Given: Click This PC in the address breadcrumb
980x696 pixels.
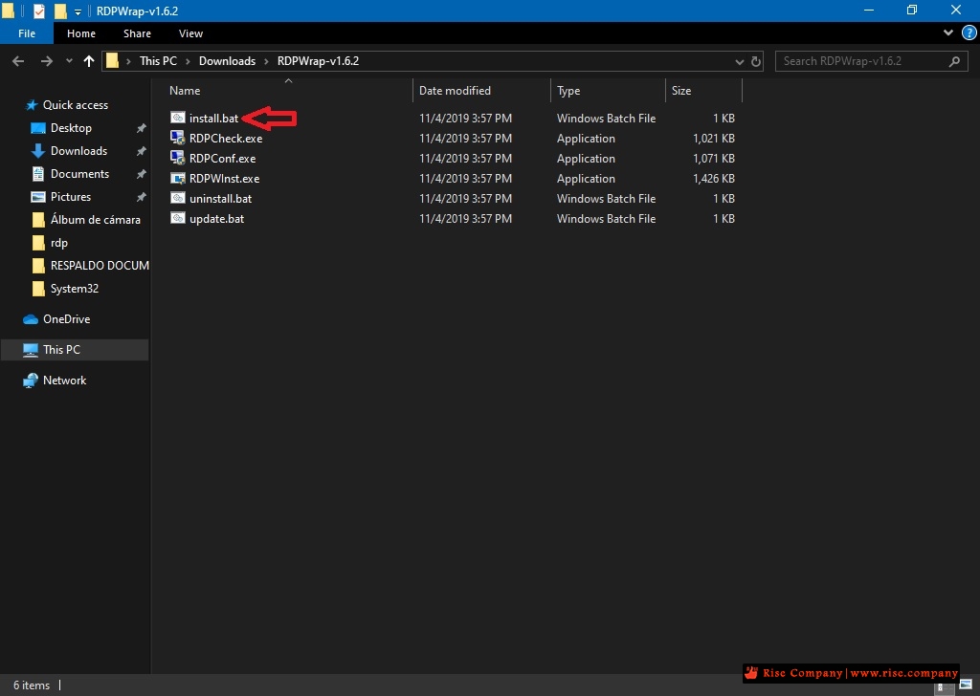Looking at the screenshot, I should [x=158, y=61].
